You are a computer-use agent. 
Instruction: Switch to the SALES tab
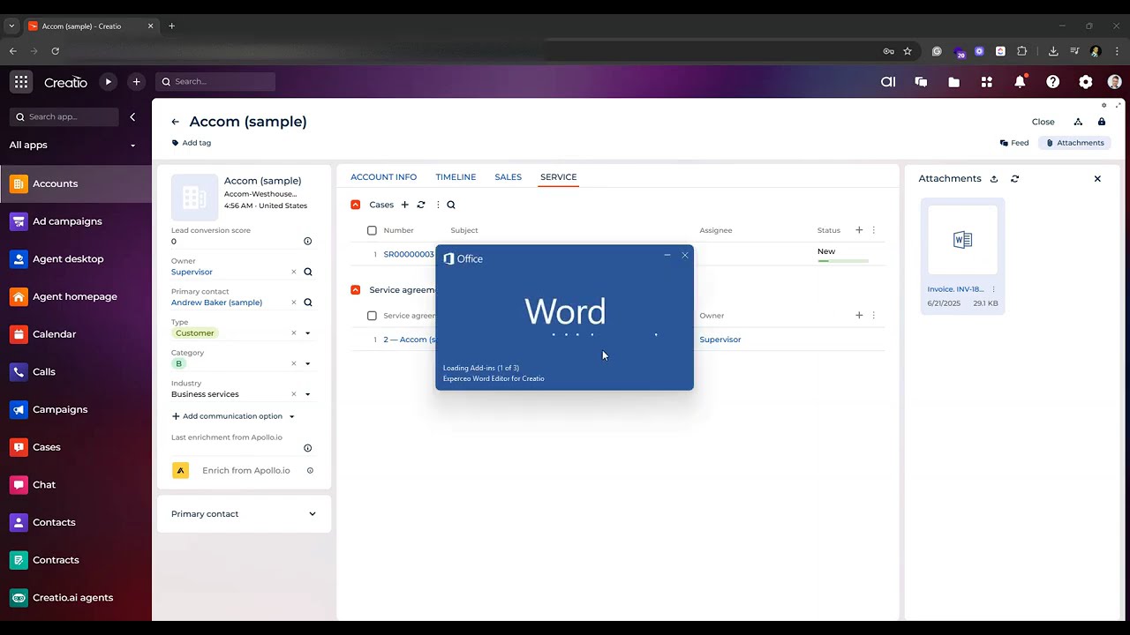[x=508, y=177]
